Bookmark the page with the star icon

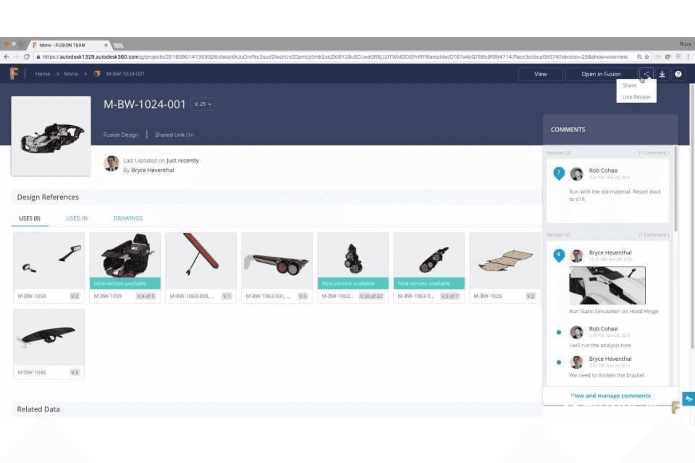click(647, 57)
